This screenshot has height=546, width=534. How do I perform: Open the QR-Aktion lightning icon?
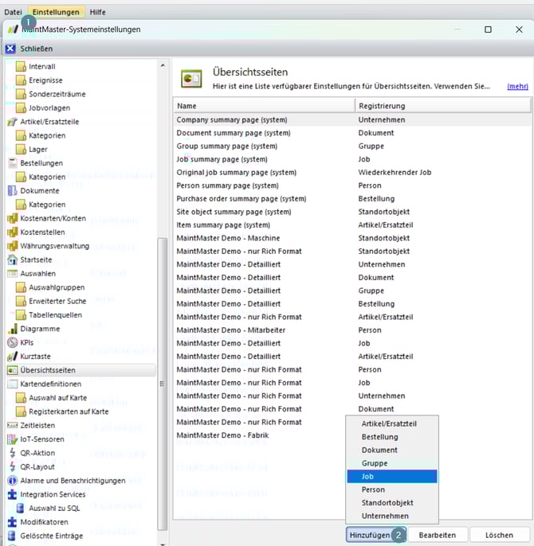point(12,453)
